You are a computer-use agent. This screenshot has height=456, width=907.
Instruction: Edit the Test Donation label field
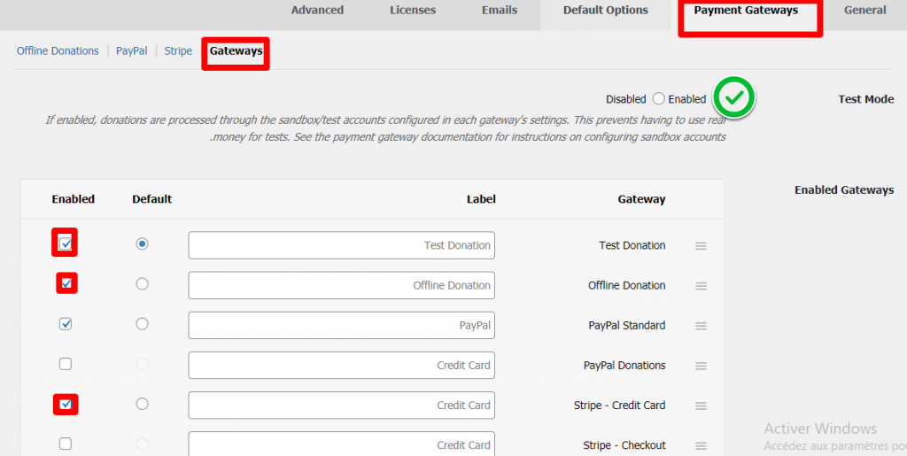pyautogui.click(x=341, y=245)
